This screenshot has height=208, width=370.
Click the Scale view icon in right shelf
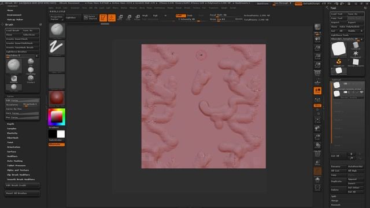317,137
